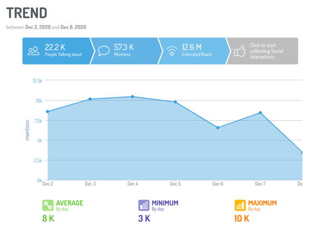Click the vertical mentions axis title

point(27,130)
